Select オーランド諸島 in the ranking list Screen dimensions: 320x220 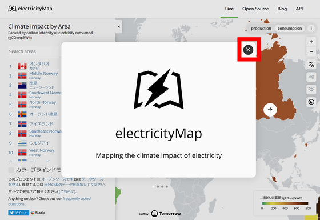pyautogui.click(x=35, y=114)
